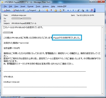Click the sent date 'Tue 9/11/2012 6:19 PM'

click(85, 15)
